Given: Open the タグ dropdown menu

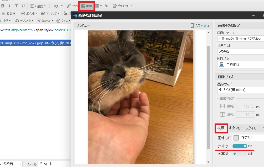Looking at the screenshot, I should [x=6, y=21].
